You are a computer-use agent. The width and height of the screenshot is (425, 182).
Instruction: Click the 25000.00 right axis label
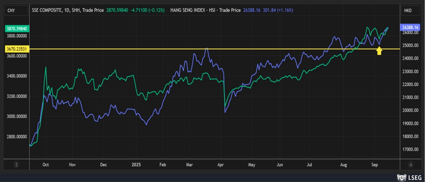pyautogui.click(x=411, y=45)
